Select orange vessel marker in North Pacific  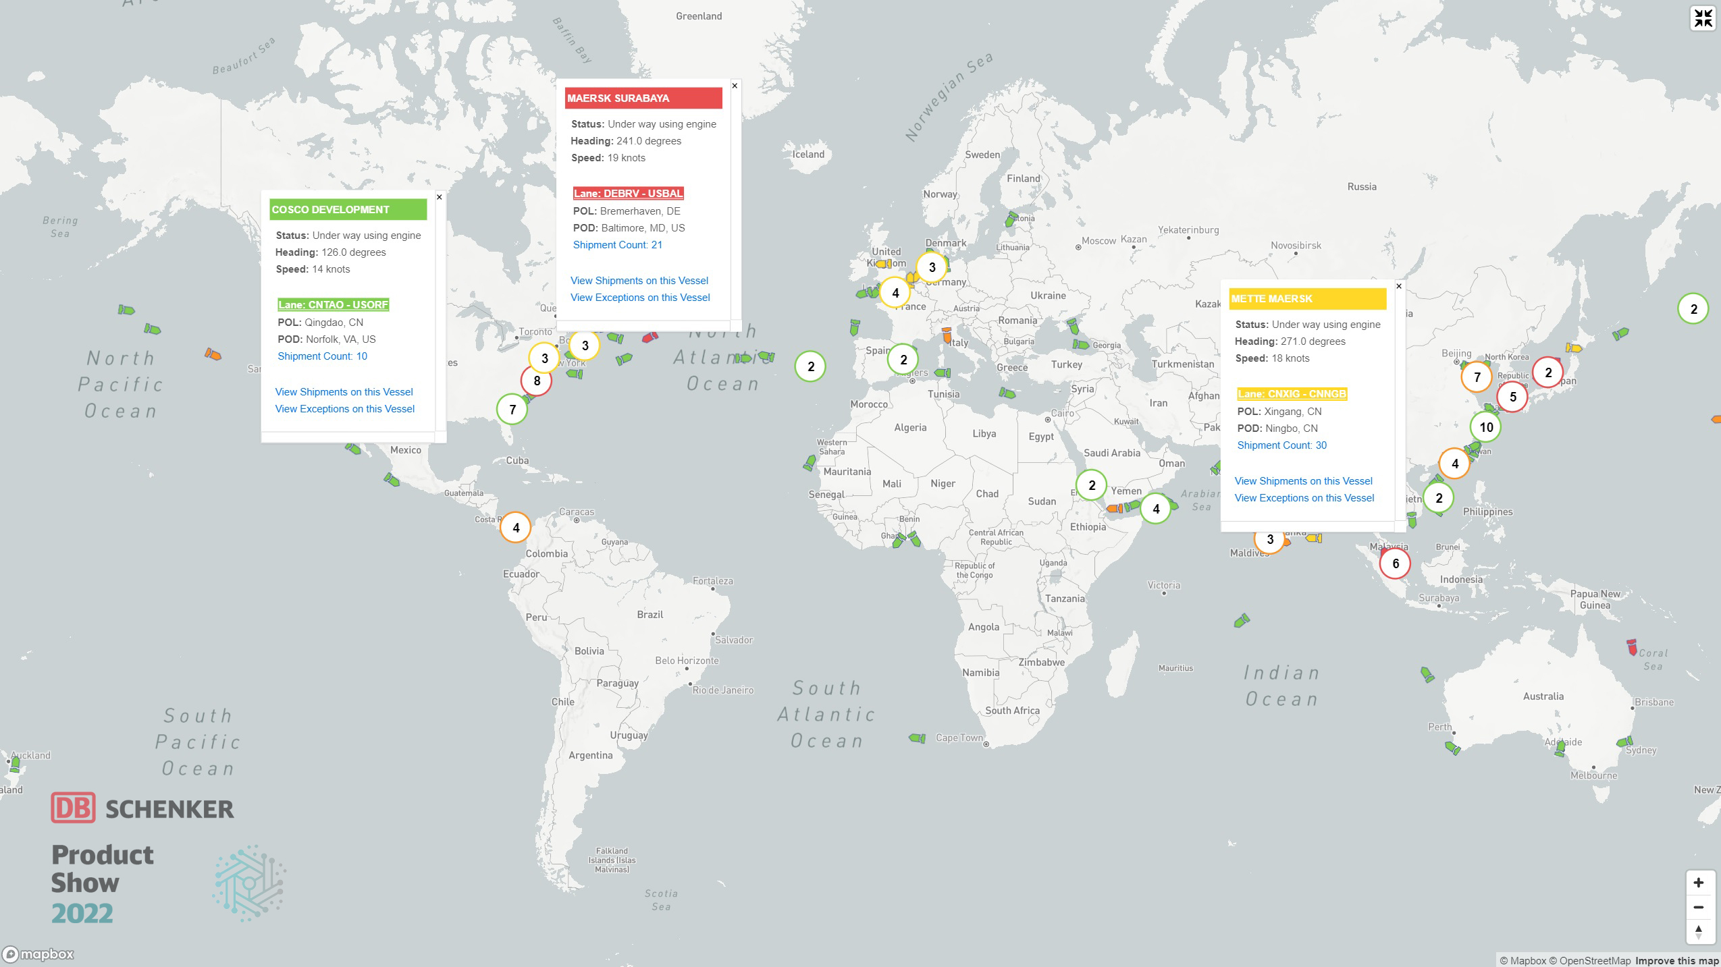[x=213, y=354]
